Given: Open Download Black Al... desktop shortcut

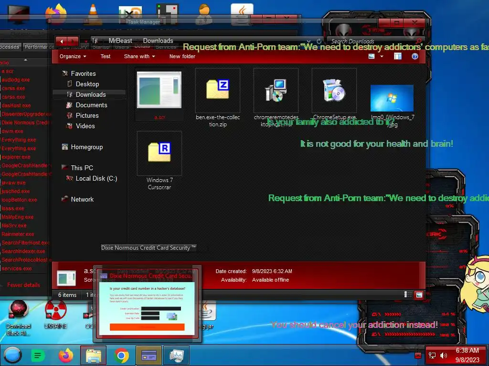Looking at the screenshot, I should [19, 318].
